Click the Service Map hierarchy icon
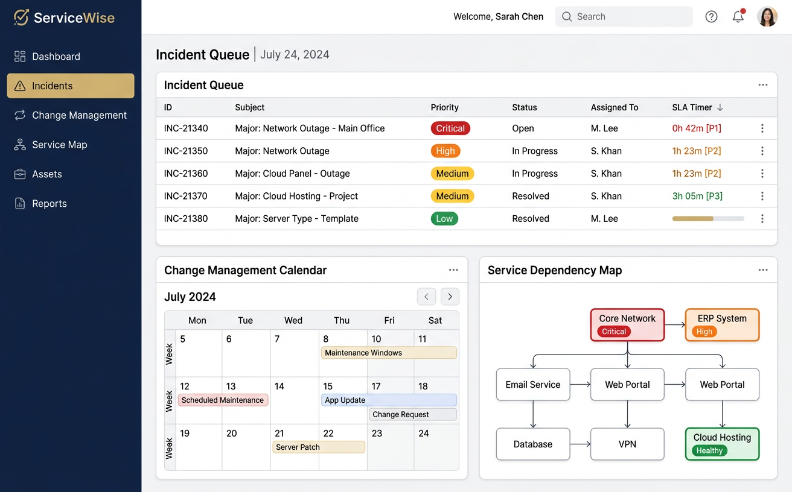Image resolution: width=792 pixels, height=492 pixels. click(20, 145)
